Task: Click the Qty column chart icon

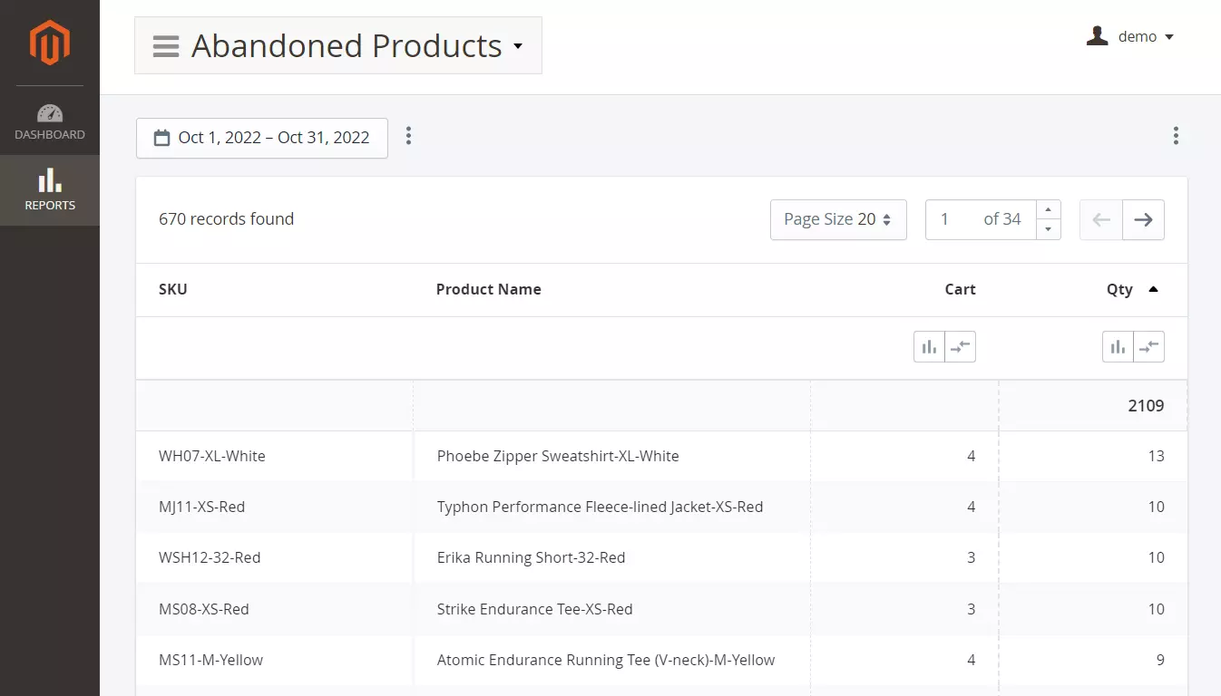Action: point(1118,347)
